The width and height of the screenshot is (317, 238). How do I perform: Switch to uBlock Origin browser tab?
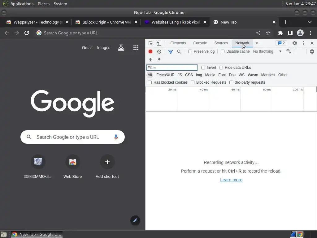point(106,22)
